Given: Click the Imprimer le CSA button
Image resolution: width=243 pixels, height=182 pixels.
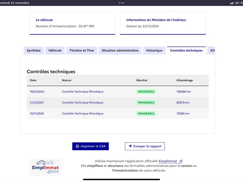Looking at the screenshot, I should 91,146.
